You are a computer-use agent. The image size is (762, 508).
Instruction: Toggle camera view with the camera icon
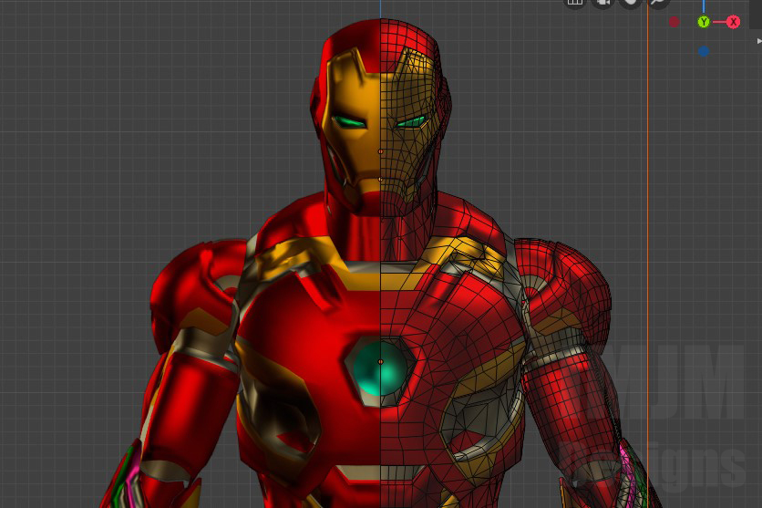pos(602,3)
